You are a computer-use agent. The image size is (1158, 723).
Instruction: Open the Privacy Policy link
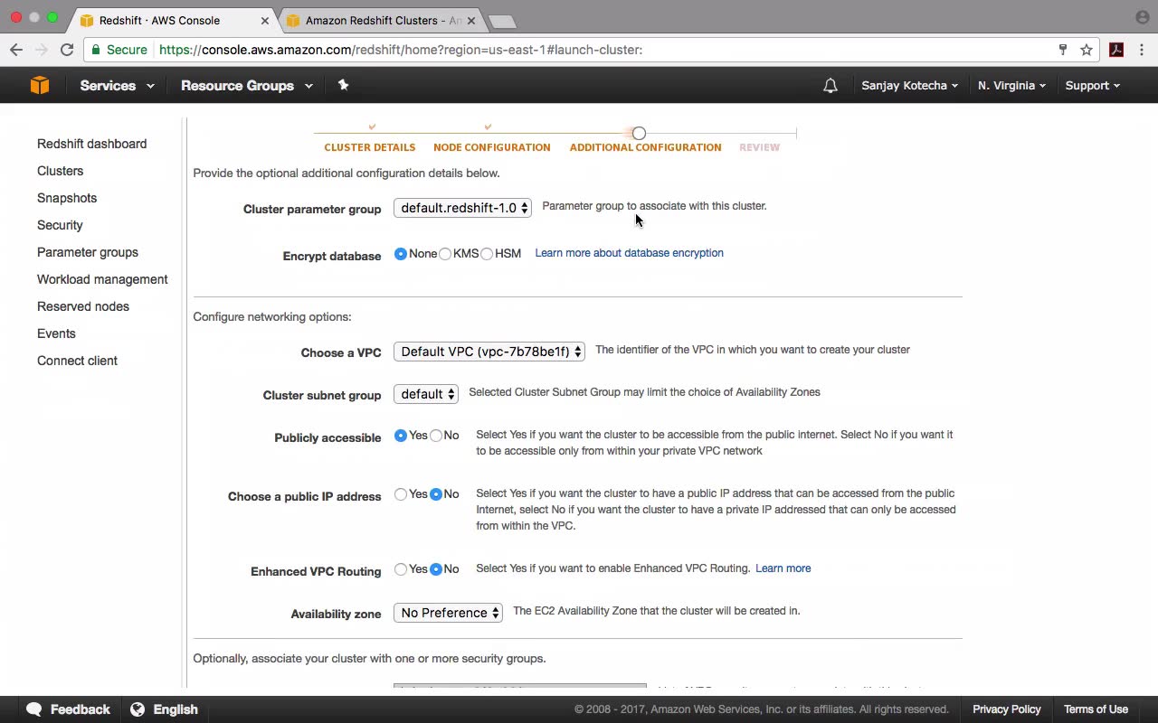pos(1007,709)
